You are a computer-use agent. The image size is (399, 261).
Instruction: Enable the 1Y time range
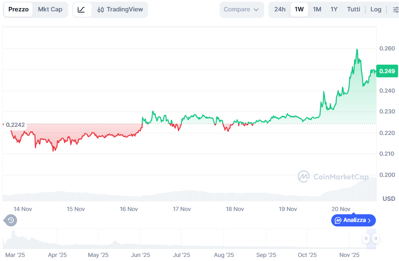tap(334, 9)
